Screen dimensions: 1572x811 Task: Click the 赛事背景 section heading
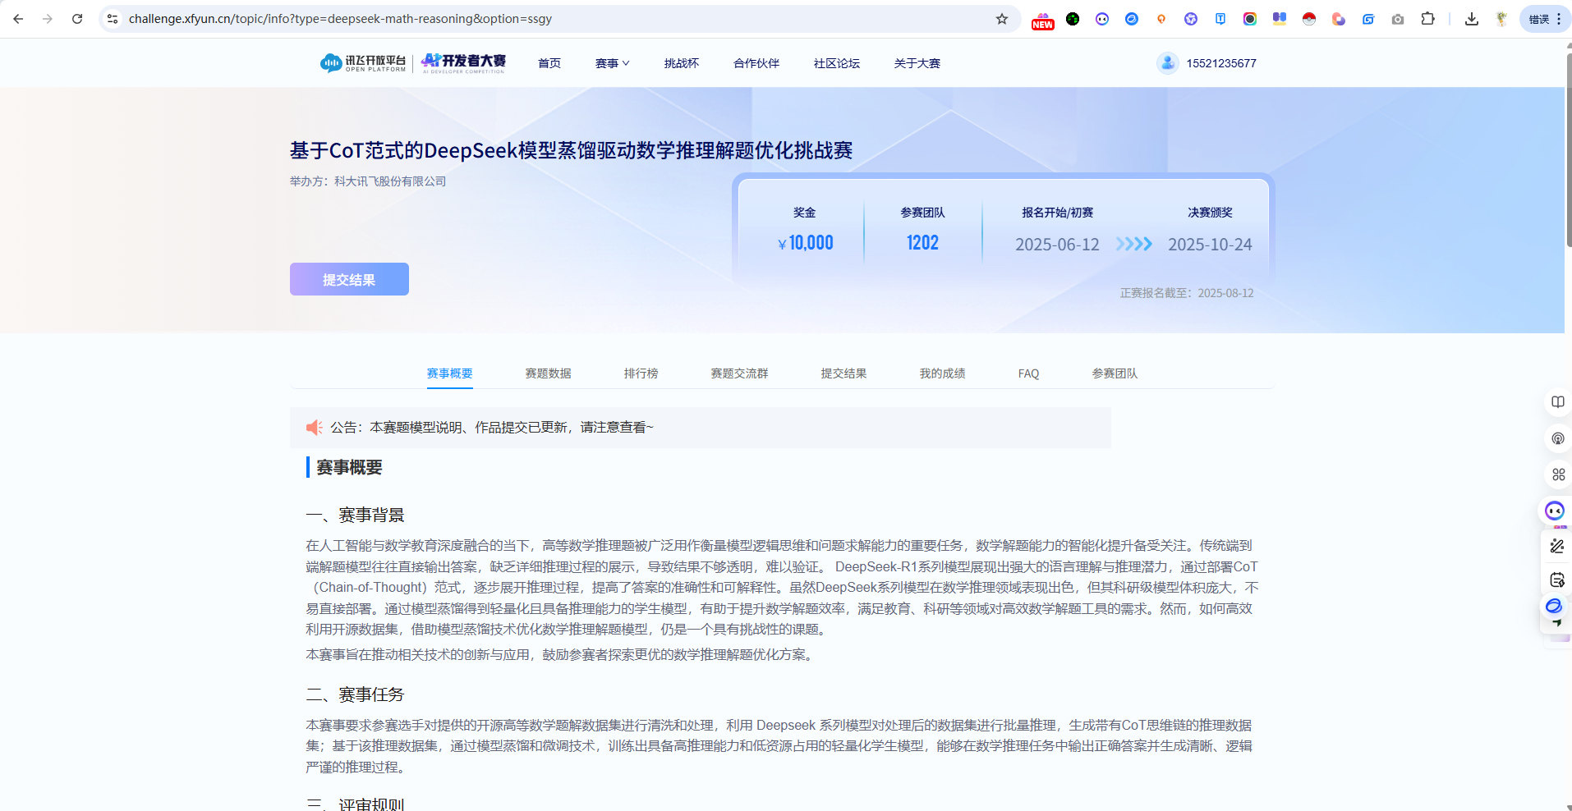coord(356,515)
